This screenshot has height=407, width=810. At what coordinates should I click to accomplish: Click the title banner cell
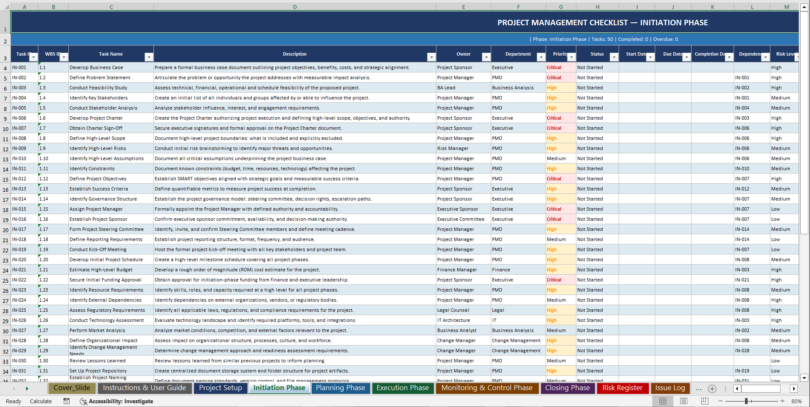click(x=404, y=22)
